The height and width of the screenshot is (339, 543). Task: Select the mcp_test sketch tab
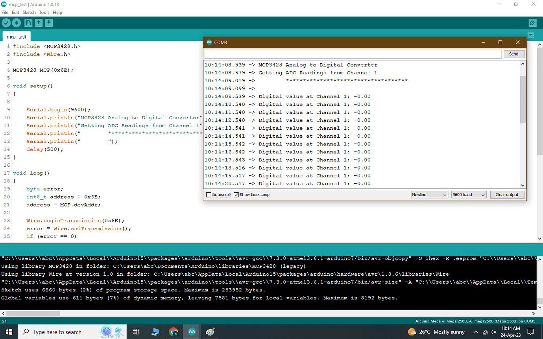[x=16, y=36]
